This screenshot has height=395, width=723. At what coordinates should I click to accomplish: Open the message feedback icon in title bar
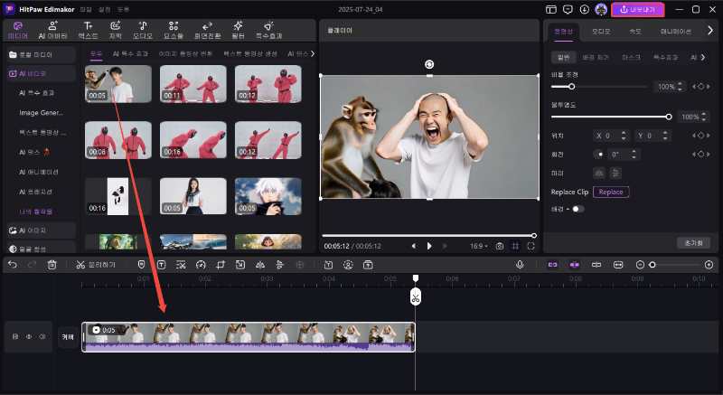(568, 10)
